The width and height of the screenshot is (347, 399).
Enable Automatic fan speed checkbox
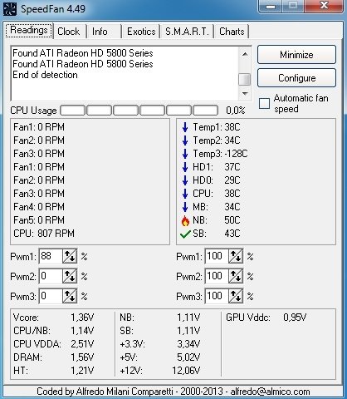(x=264, y=103)
